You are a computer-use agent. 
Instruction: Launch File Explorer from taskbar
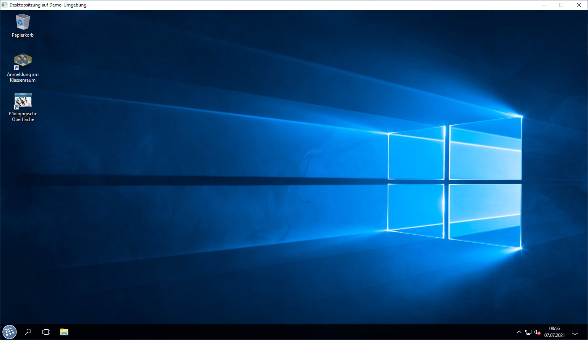tap(64, 332)
